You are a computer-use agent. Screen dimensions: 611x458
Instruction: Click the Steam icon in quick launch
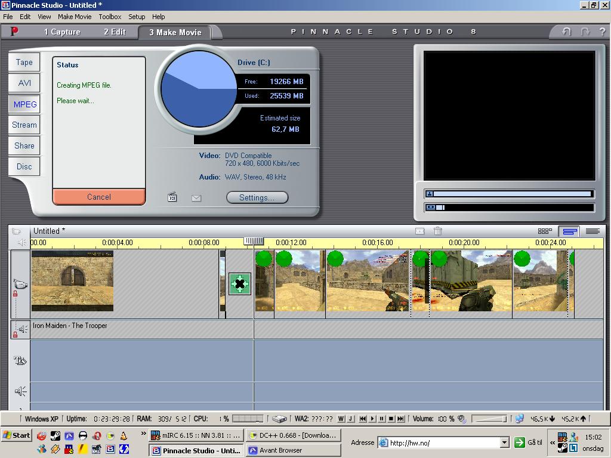(x=55, y=435)
